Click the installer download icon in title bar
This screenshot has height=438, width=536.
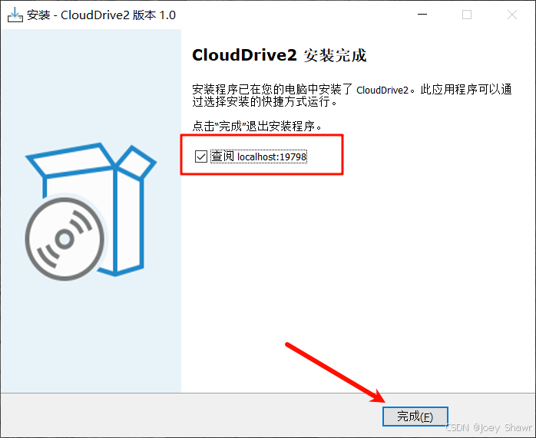[x=15, y=15]
